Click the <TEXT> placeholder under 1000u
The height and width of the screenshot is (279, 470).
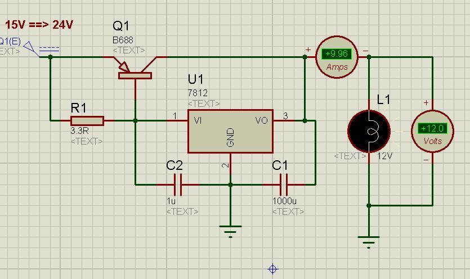pyautogui.click(x=288, y=211)
